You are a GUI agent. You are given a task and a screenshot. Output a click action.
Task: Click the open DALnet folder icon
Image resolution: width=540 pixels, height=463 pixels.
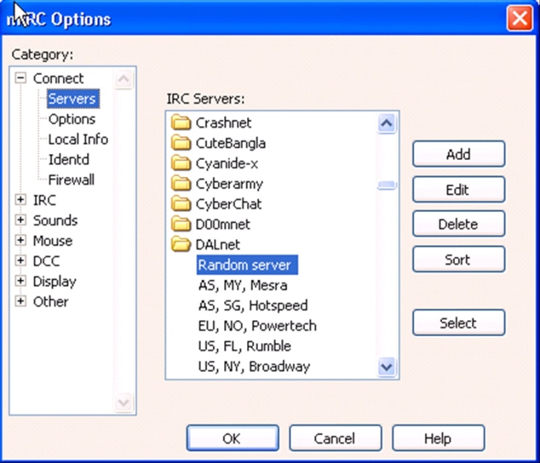pos(181,244)
